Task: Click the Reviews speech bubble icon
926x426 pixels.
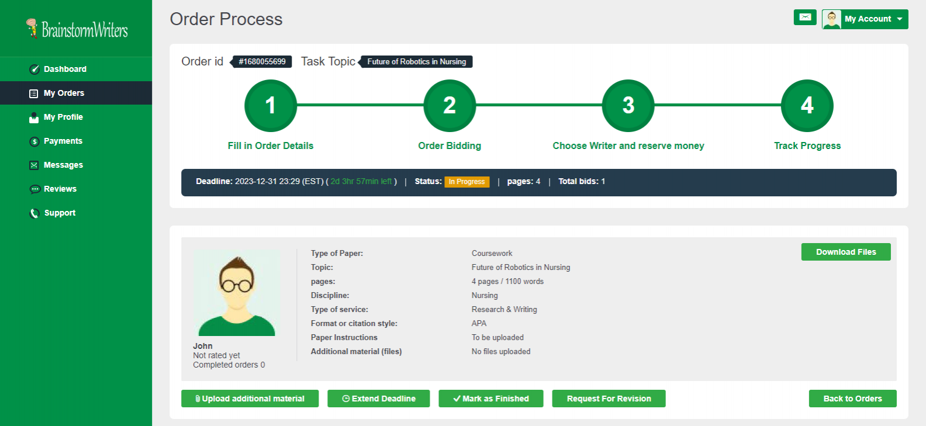Action: point(34,189)
